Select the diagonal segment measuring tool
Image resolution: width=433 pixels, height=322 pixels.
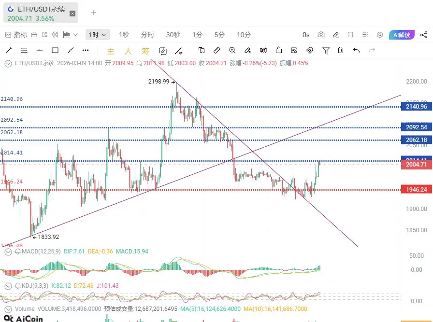point(71,50)
